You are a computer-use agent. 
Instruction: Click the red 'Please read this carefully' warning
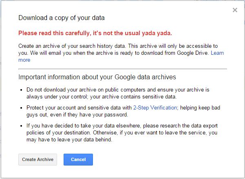(x=95, y=33)
